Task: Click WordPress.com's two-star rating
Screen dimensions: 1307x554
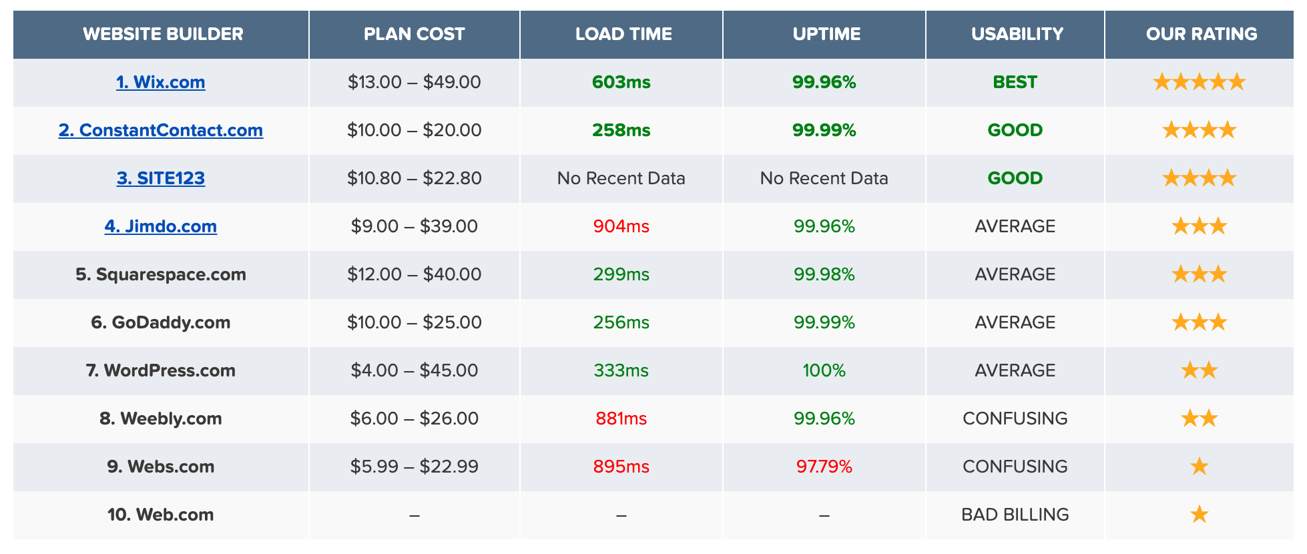Action: tap(1199, 370)
